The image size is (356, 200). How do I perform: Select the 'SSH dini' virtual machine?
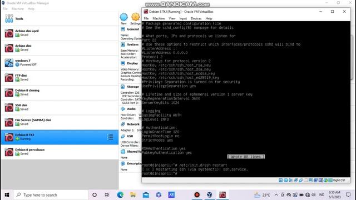click(x=60, y=107)
